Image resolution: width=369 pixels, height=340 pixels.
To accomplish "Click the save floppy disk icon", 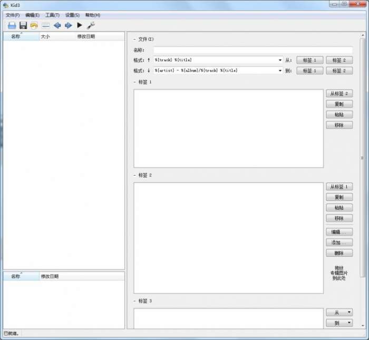I will [23, 25].
